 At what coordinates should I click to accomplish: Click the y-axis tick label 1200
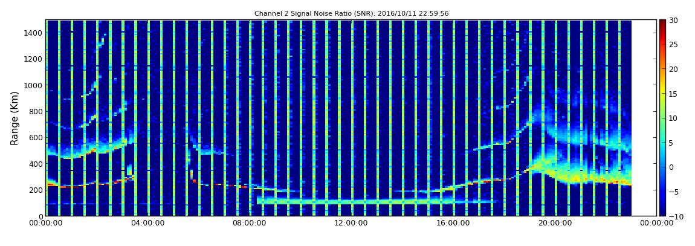coord(34,59)
